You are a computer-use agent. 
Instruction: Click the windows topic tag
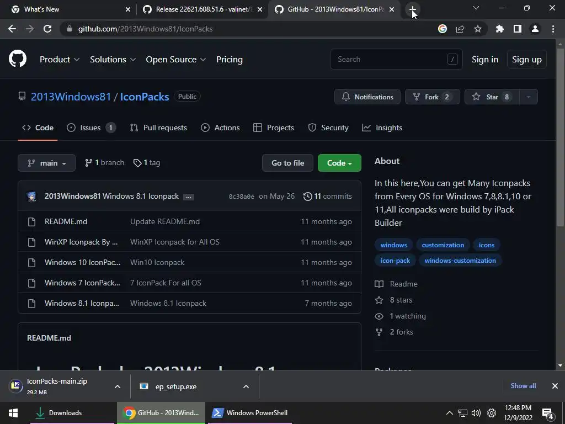coord(394,245)
